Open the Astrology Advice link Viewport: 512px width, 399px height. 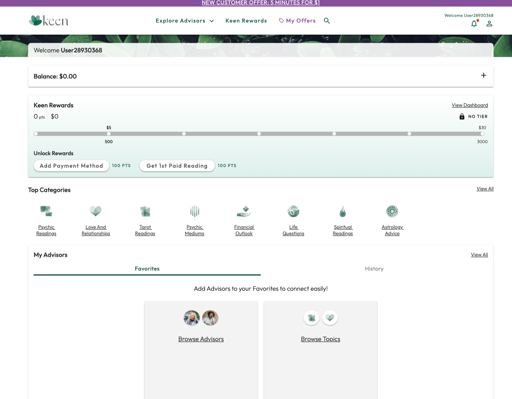coord(392,230)
